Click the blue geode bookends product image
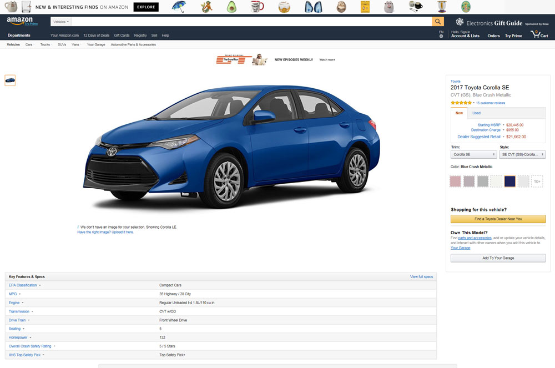 coord(314,7)
